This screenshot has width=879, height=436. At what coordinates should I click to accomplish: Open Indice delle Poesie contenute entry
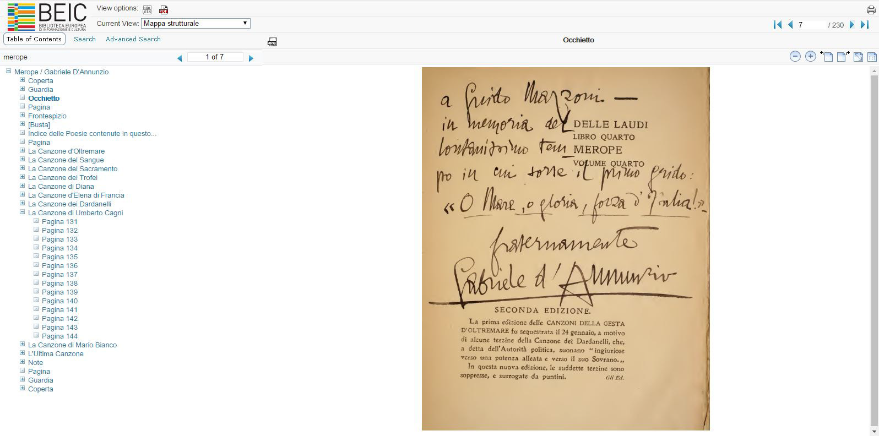(93, 133)
